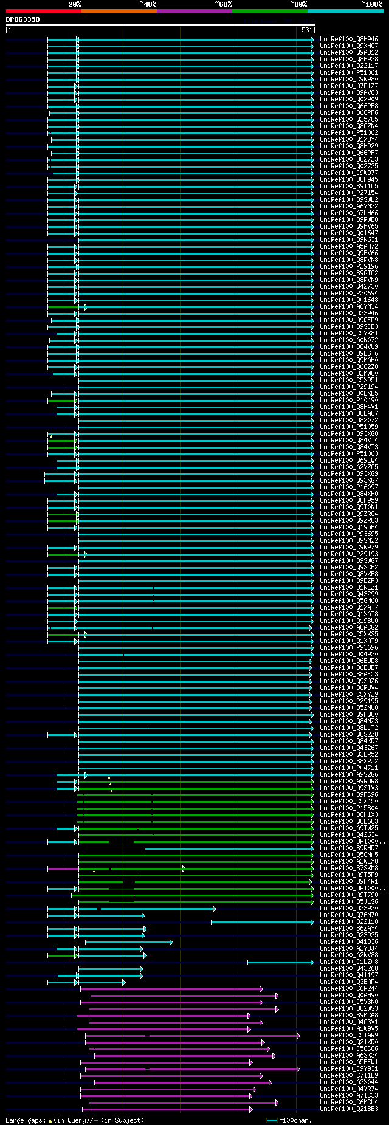
Task: Select hit UniRef100_A4YR74
Action: pyautogui.click(x=349, y=1089)
